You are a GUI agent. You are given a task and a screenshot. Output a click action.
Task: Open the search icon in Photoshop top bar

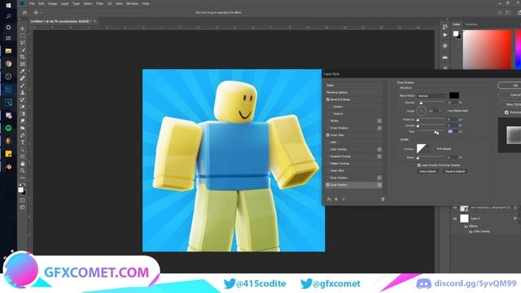click(x=499, y=13)
